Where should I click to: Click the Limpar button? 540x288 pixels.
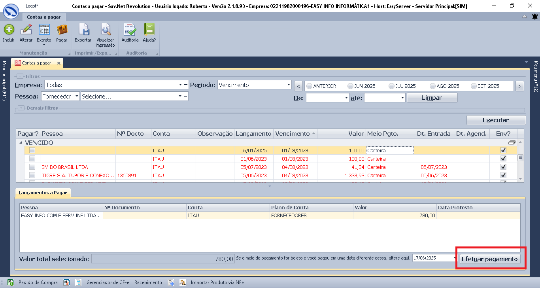tap(432, 97)
